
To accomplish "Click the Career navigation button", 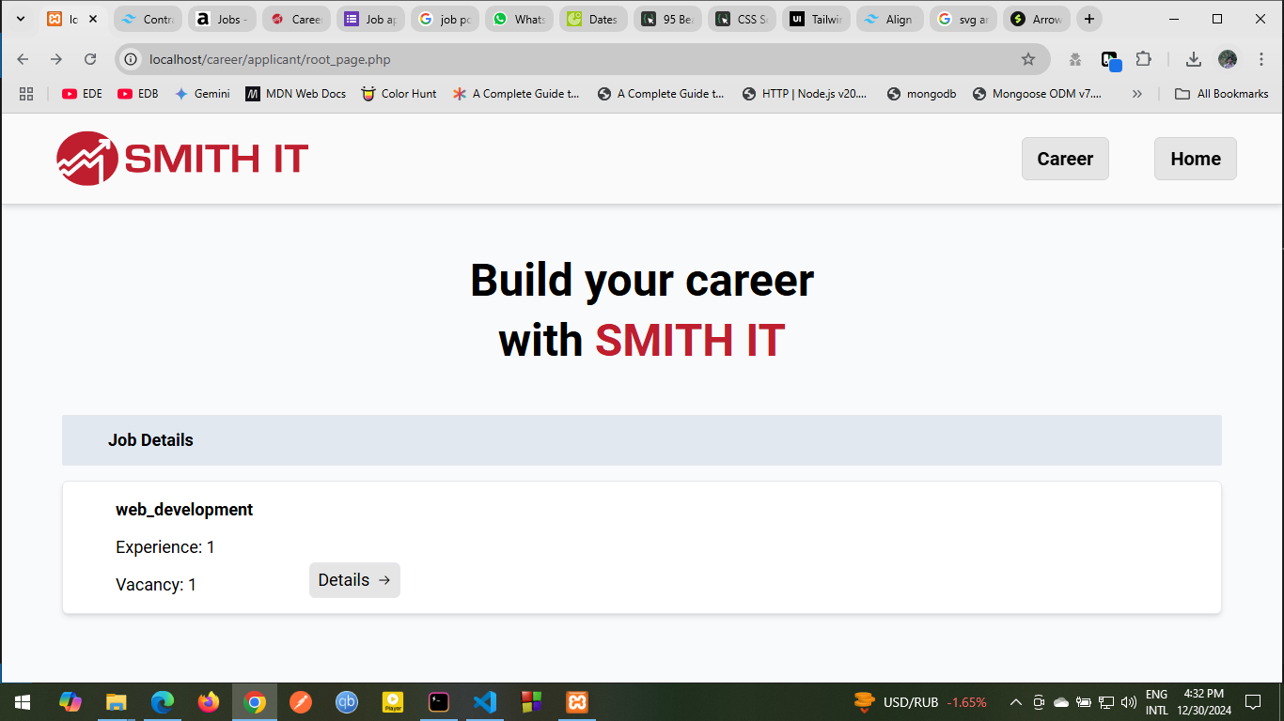I will pos(1065,159).
